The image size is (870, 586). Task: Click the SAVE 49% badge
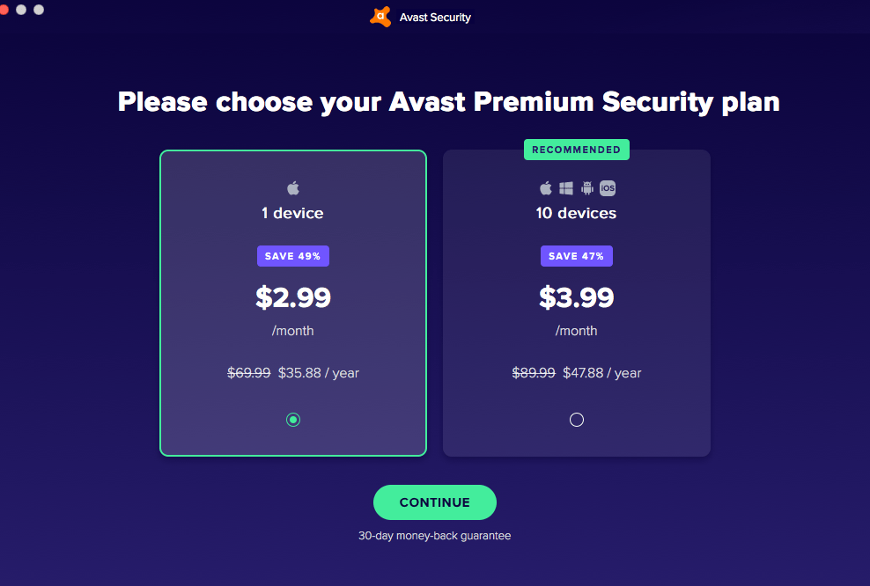[x=292, y=255]
